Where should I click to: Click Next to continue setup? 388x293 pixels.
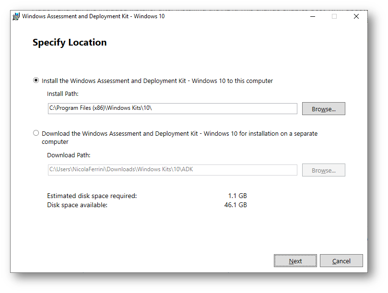pos(295,260)
